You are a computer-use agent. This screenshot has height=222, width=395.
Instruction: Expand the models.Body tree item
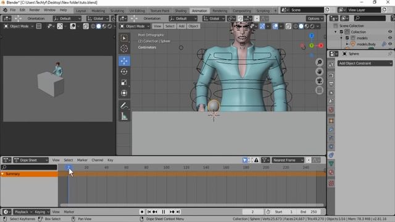pyautogui.click(x=347, y=44)
